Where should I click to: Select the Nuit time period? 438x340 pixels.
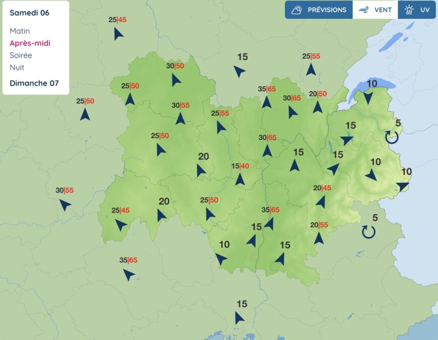[17, 67]
